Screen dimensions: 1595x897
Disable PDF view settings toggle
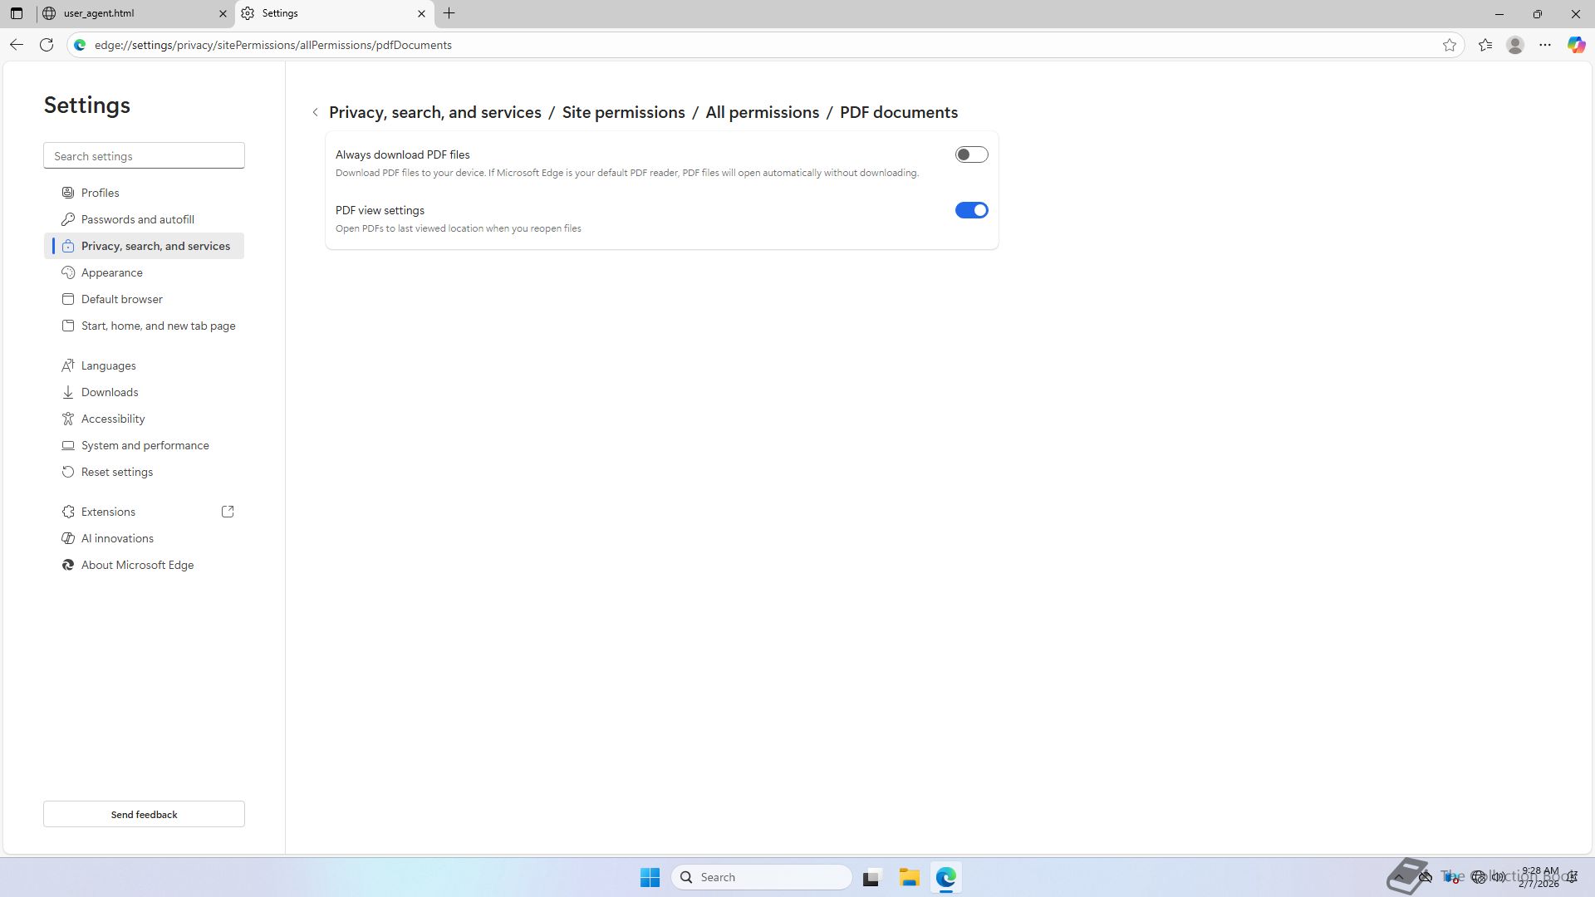click(971, 210)
